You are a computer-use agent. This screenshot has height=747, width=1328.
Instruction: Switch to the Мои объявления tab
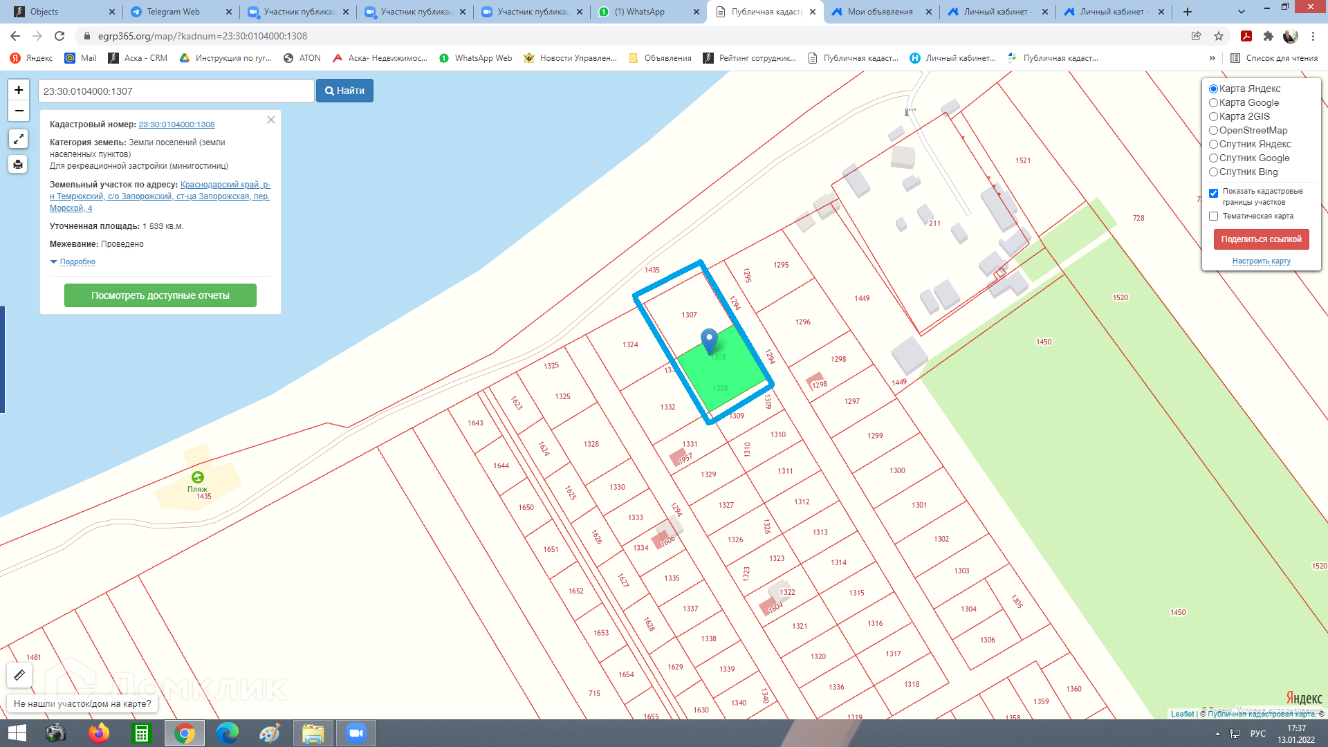pos(880,12)
